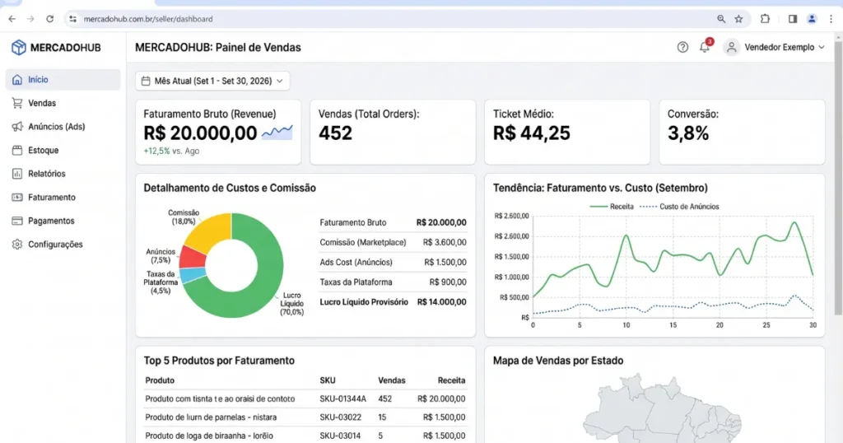Click the Faturamento money icon
The image size is (843, 443).
coord(17,198)
